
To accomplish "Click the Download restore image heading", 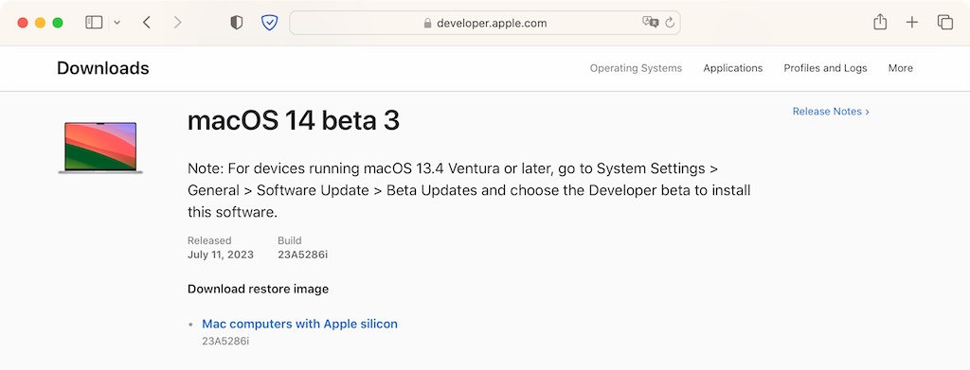I will (x=258, y=289).
